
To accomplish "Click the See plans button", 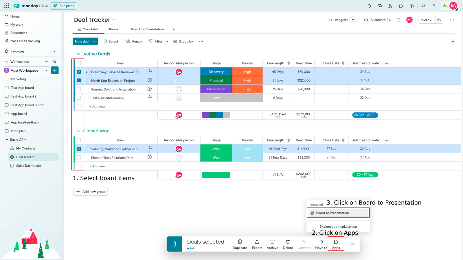I will pyautogui.click(x=63, y=6).
